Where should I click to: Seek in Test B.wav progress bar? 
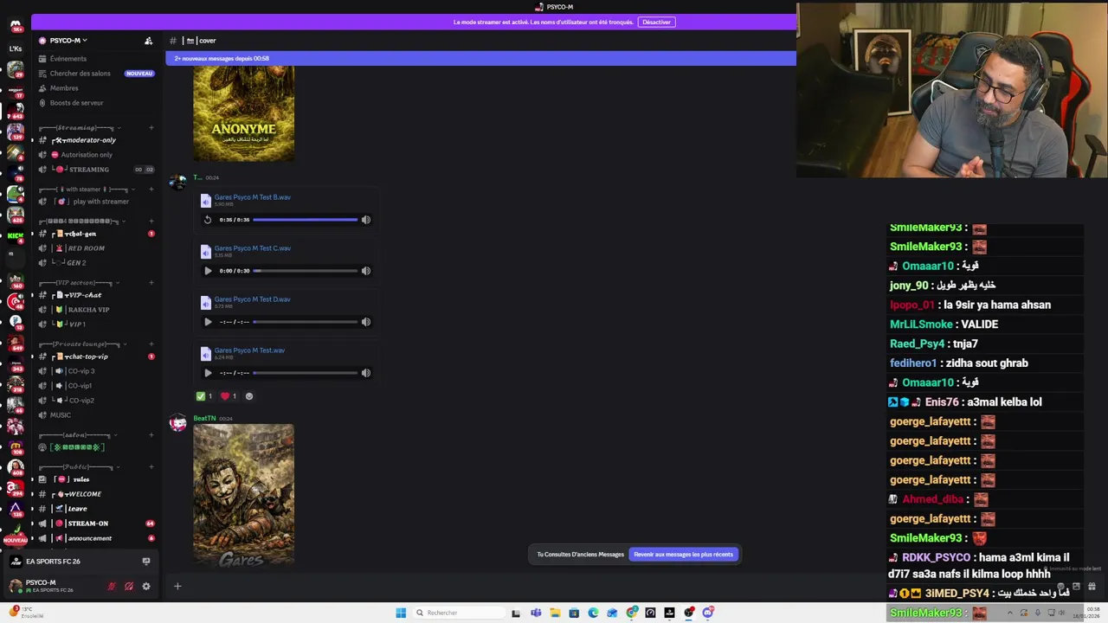tap(306, 220)
